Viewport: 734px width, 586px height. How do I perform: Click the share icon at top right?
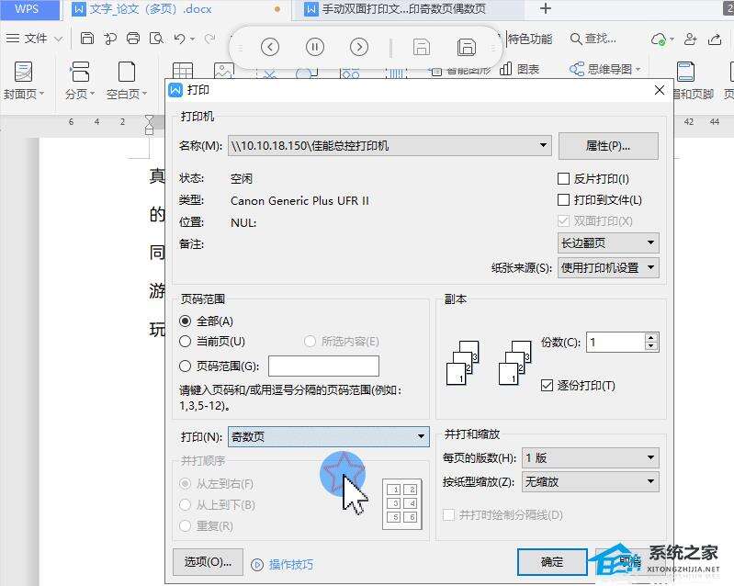coord(715,39)
